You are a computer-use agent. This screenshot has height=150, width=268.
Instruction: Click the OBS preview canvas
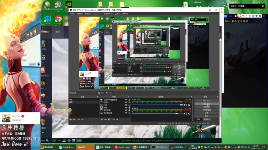(144, 53)
